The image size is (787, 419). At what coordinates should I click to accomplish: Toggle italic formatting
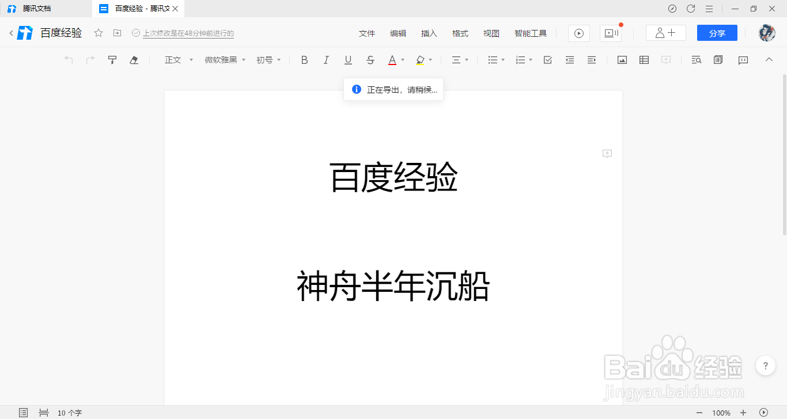tap(326, 60)
